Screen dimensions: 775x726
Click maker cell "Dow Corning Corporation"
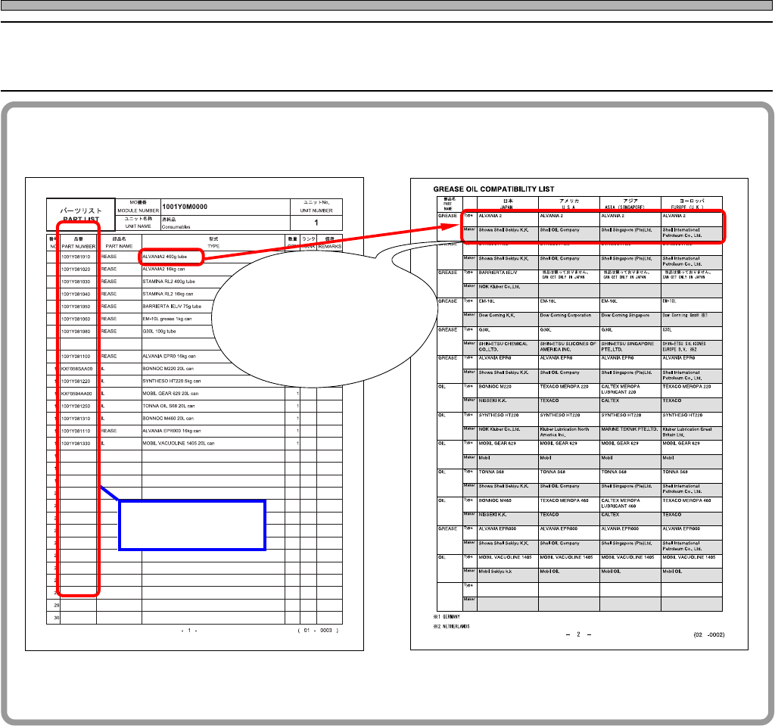[x=565, y=316]
